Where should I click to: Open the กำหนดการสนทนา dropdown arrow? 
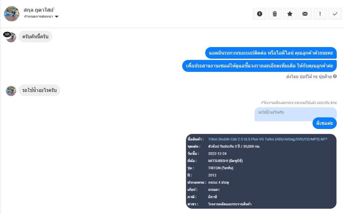[x=57, y=17]
